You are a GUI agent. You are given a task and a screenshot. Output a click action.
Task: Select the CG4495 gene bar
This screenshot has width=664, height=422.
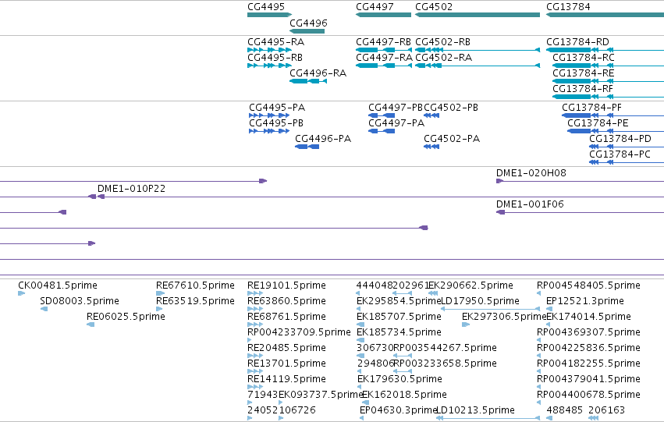(x=270, y=15)
